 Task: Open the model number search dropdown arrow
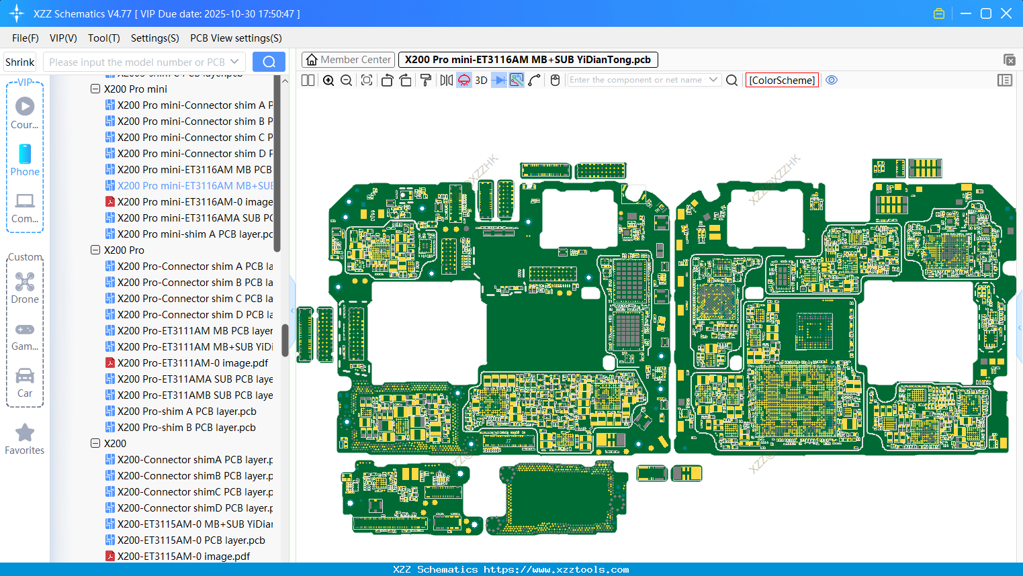235,62
